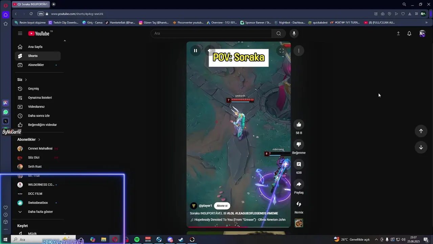433x244 pixels.
Task: Add page to Opera bookmarks heart
Action: (403, 14)
